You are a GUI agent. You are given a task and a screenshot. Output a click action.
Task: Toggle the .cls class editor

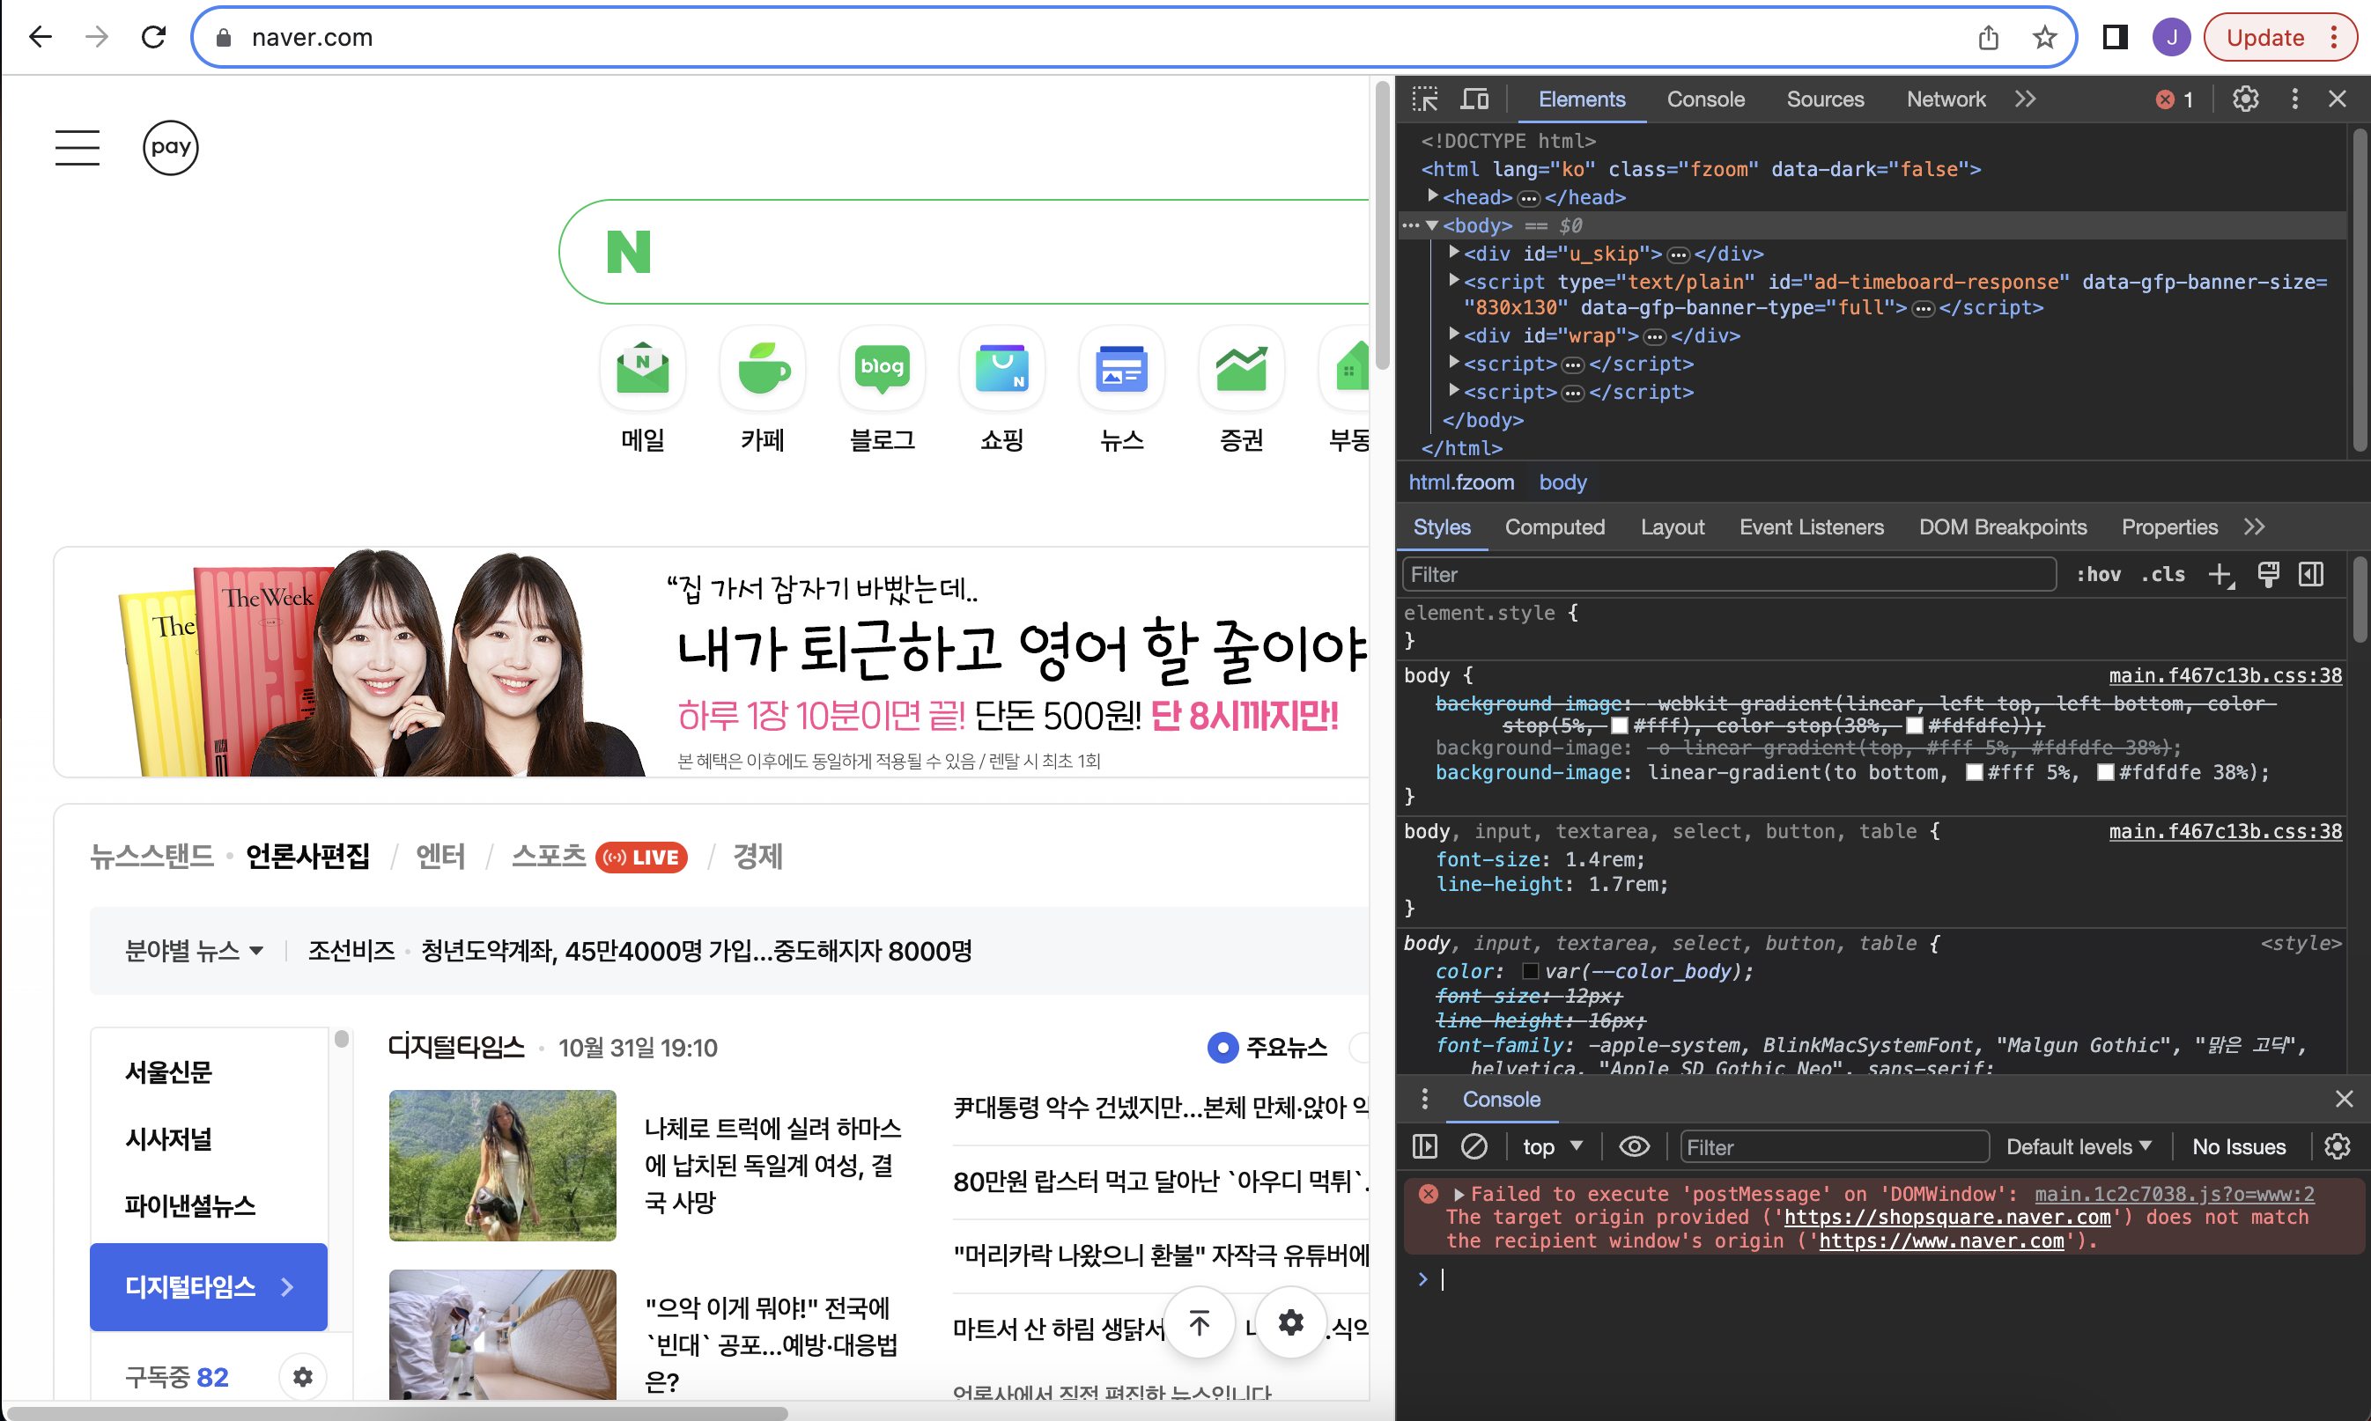click(x=2163, y=575)
